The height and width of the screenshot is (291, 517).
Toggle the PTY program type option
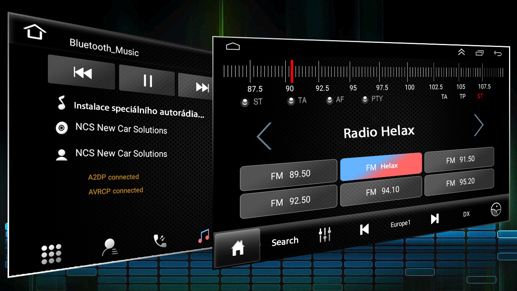365,99
